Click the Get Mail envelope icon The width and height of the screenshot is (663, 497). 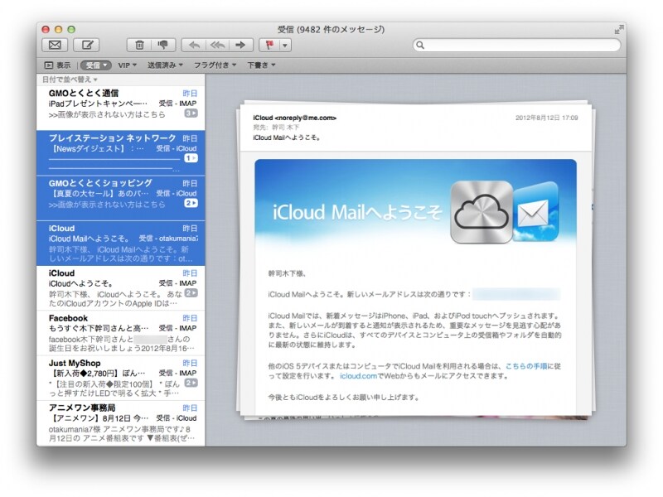pyautogui.click(x=56, y=46)
